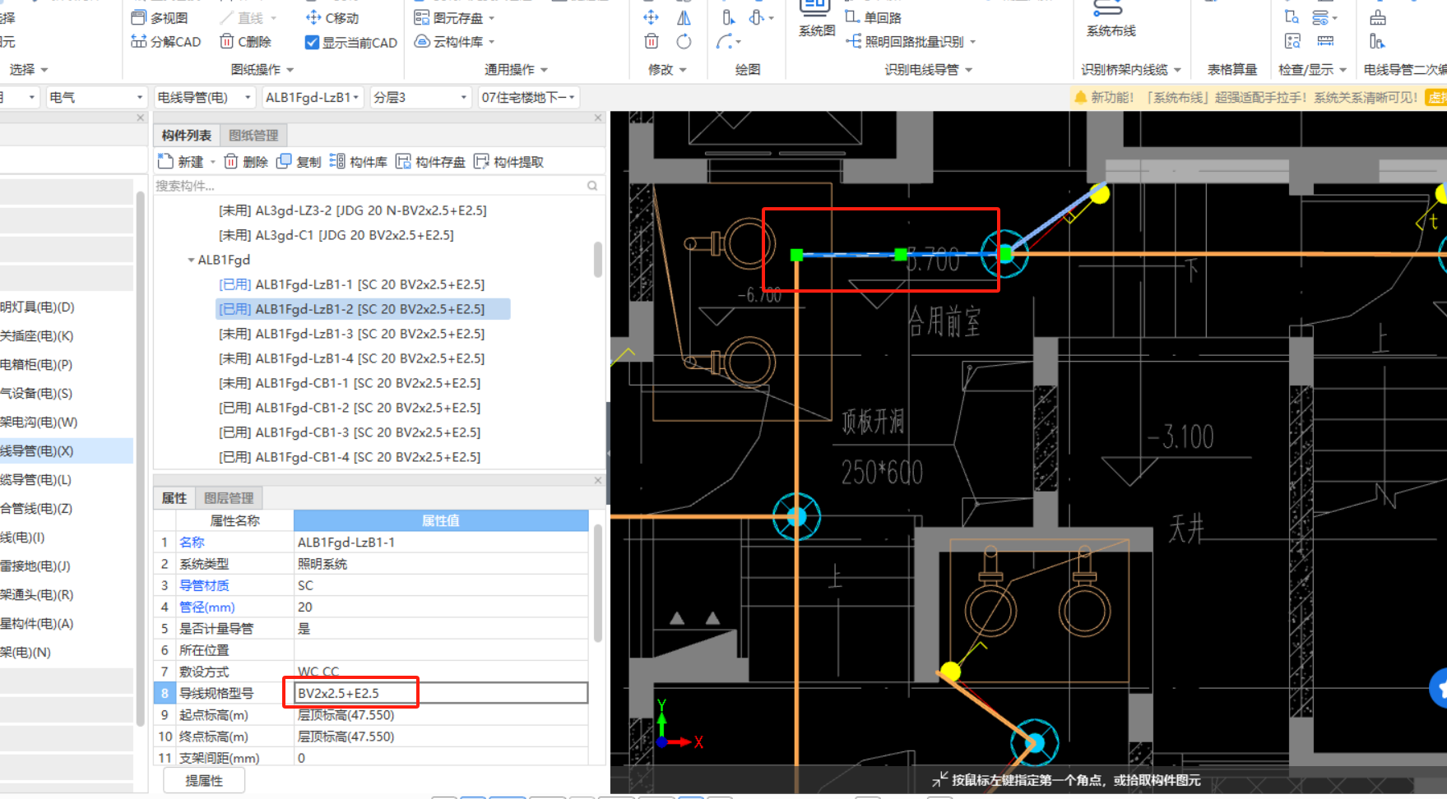
Task: Expand the 识别电线导管 group dropdown
Action: point(968,70)
